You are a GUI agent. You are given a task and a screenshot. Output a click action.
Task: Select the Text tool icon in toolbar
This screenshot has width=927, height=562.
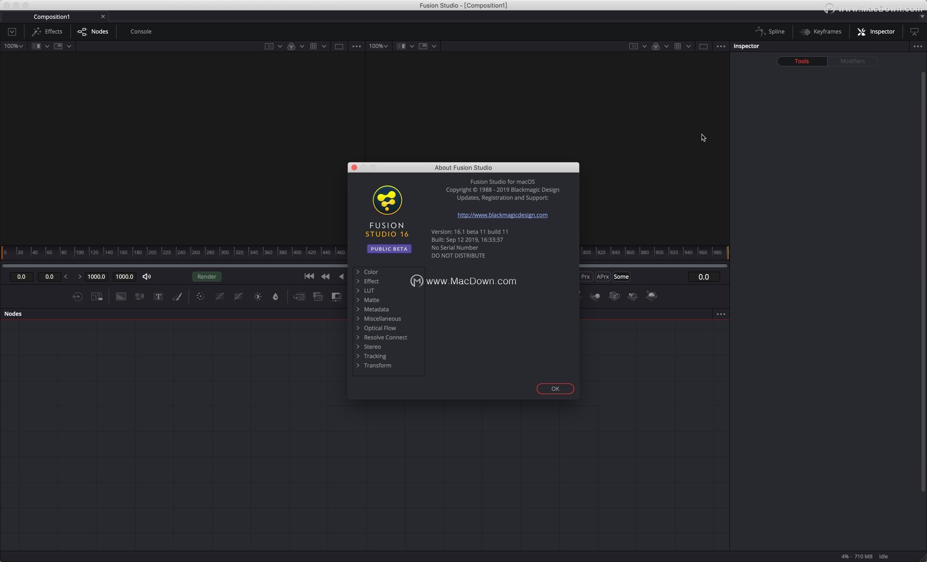point(158,296)
